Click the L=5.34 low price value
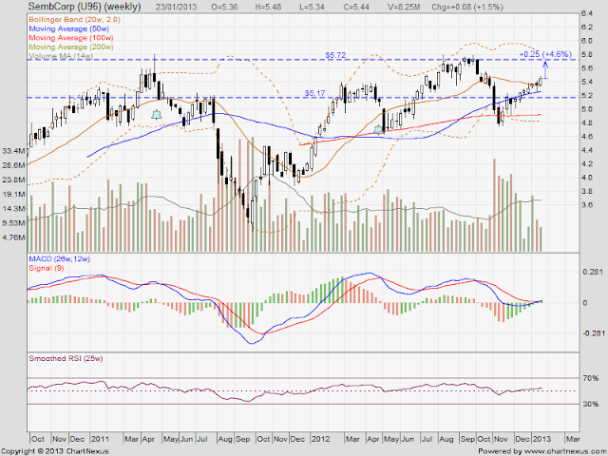Viewport: 608px width, 456px height. point(312,7)
